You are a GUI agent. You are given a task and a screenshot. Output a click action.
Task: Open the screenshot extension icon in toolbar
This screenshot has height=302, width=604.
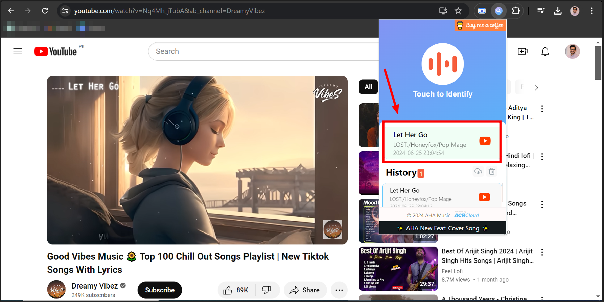click(482, 11)
